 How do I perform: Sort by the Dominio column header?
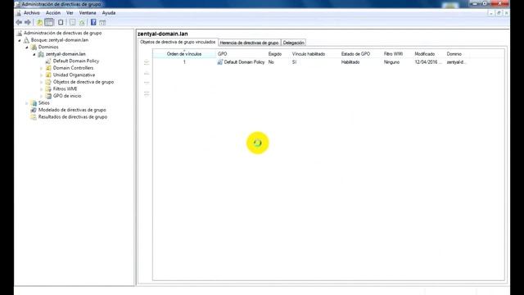[x=458, y=54]
